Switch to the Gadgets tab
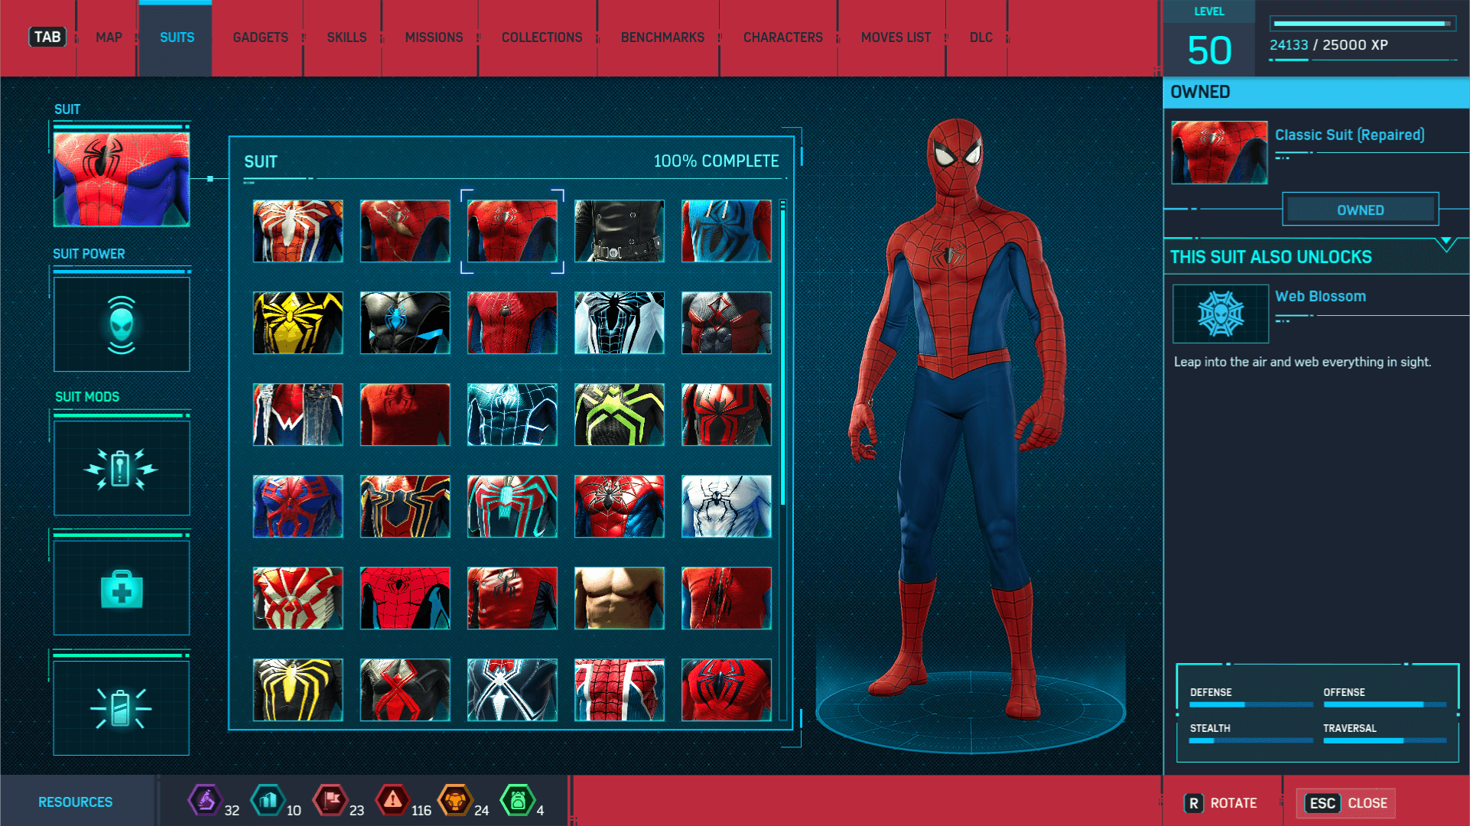The height and width of the screenshot is (826, 1470). point(259,37)
